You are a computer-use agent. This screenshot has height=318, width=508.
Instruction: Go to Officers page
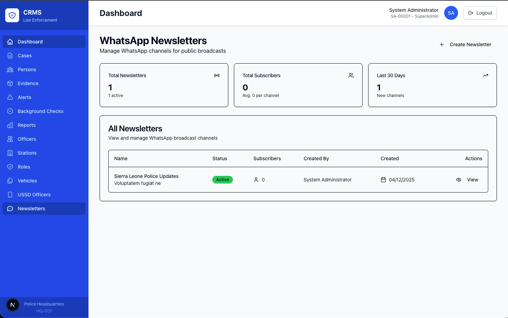click(44, 139)
